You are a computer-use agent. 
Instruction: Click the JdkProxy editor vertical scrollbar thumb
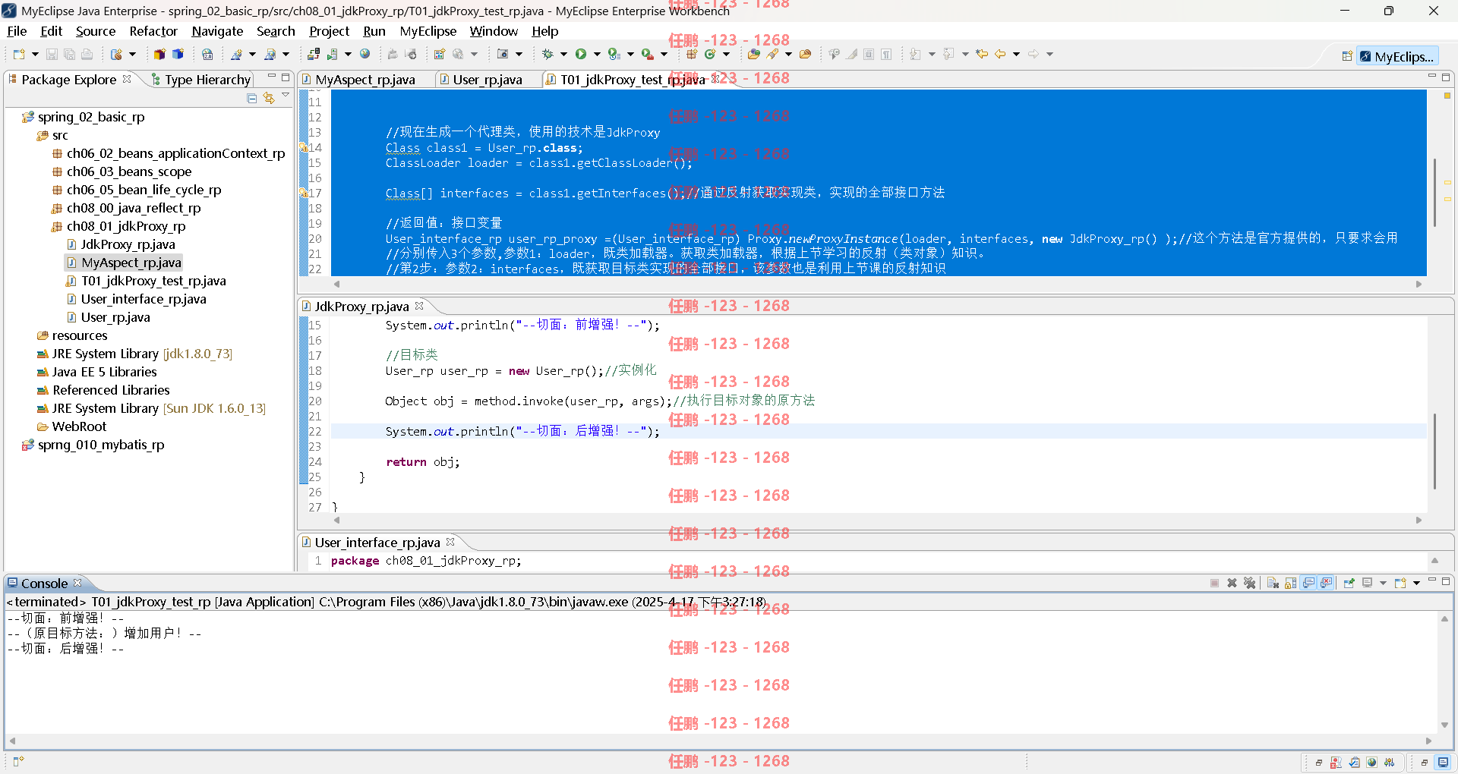coord(1434,451)
